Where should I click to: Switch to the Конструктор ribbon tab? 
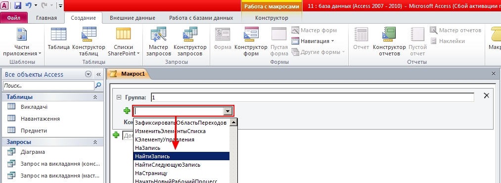[x=272, y=18]
